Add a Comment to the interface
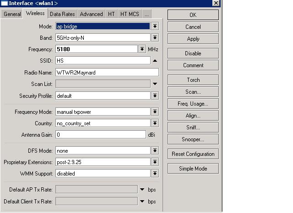This screenshot has width=293, height=213. [x=193, y=65]
